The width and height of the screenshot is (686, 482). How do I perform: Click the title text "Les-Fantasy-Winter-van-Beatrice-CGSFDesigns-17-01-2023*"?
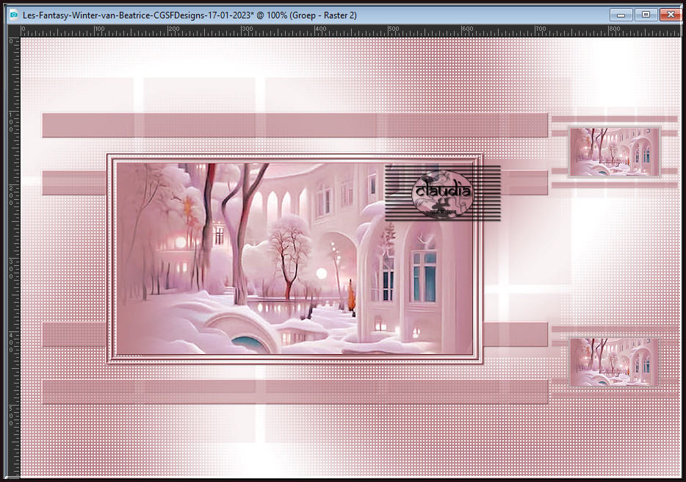[x=139, y=15]
